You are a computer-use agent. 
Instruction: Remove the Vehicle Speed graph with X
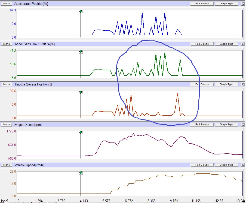tap(243, 165)
